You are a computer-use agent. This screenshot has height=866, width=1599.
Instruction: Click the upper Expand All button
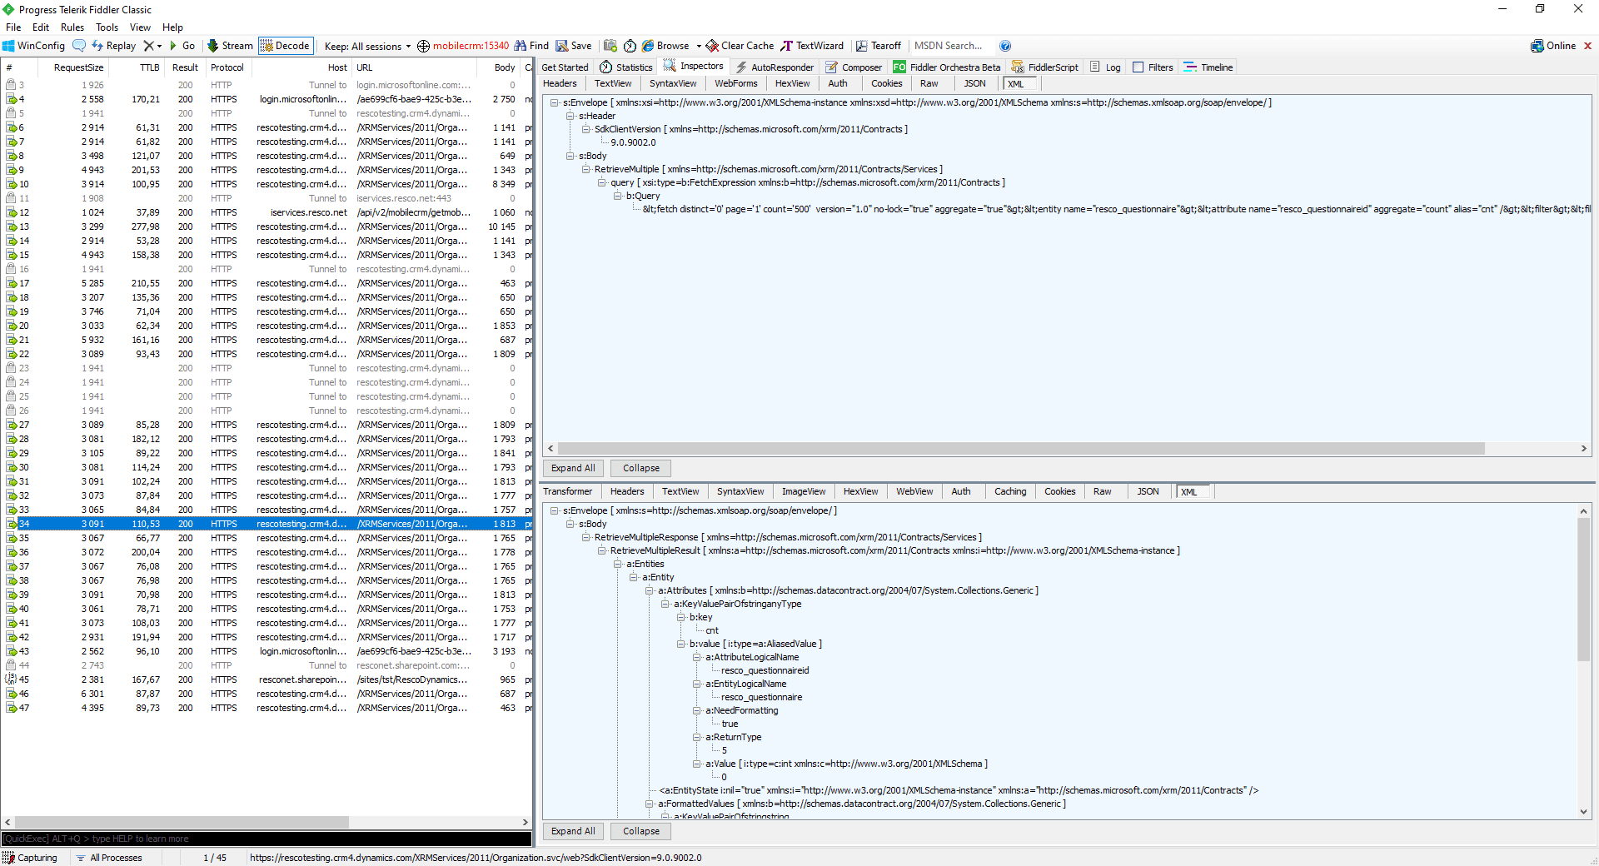click(573, 468)
